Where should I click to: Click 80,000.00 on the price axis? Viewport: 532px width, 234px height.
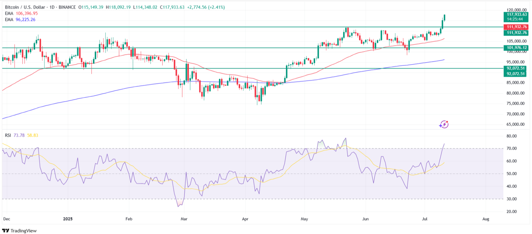(x=516, y=93)
